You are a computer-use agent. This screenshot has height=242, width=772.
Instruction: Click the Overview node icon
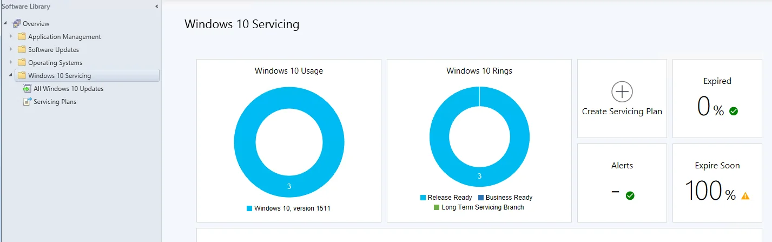pos(16,23)
